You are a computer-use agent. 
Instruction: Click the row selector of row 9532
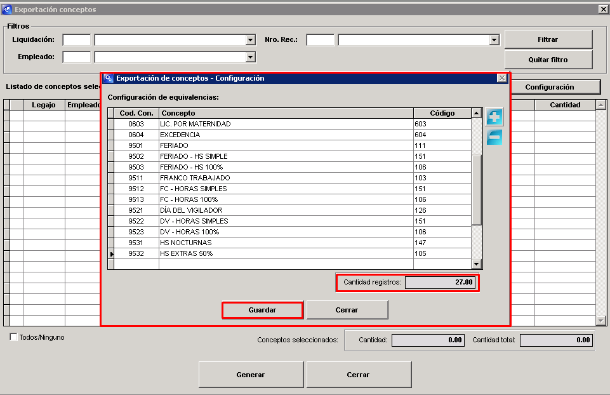point(111,254)
